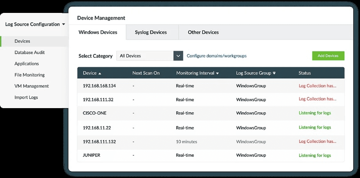Go to Database Audit in the sidebar
Image resolution: width=360 pixels, height=178 pixels.
point(29,53)
